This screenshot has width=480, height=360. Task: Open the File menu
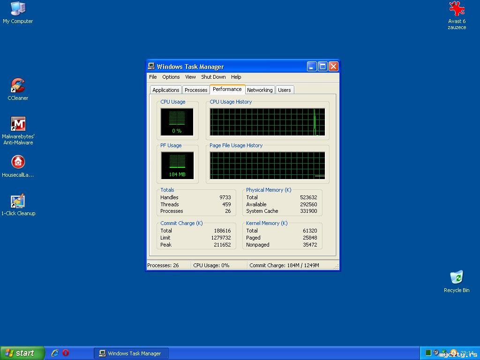[x=153, y=77]
